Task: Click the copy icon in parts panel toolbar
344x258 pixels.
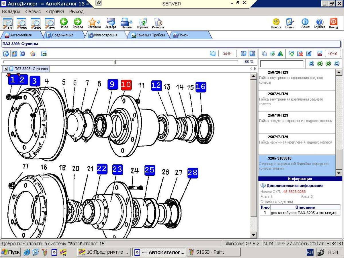Action: (264, 54)
